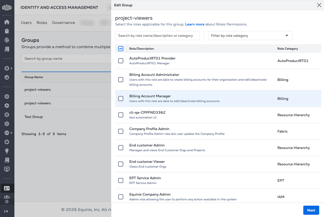
Task: Open the clock icon in sidebar
Action: pos(7,142)
